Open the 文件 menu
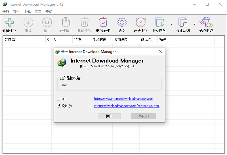The width and height of the screenshot is (227, 155). pyautogui.click(x=16, y=12)
